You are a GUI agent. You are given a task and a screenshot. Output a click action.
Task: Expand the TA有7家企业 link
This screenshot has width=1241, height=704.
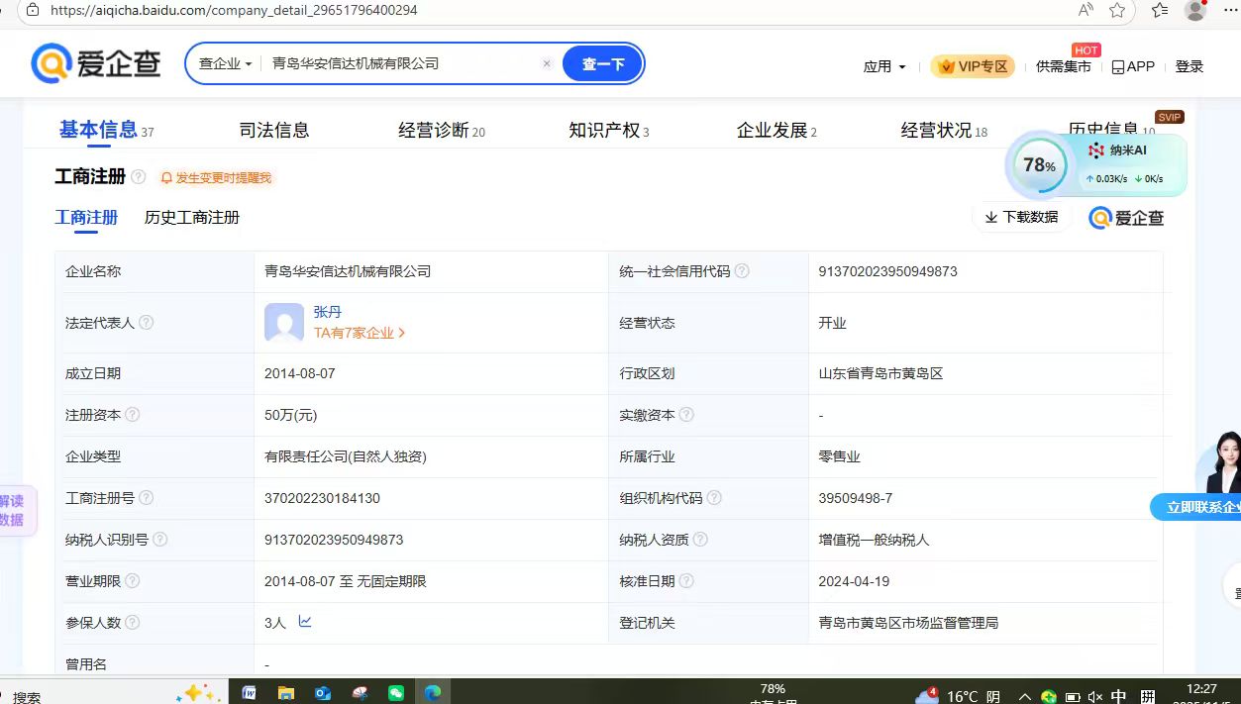tap(360, 334)
